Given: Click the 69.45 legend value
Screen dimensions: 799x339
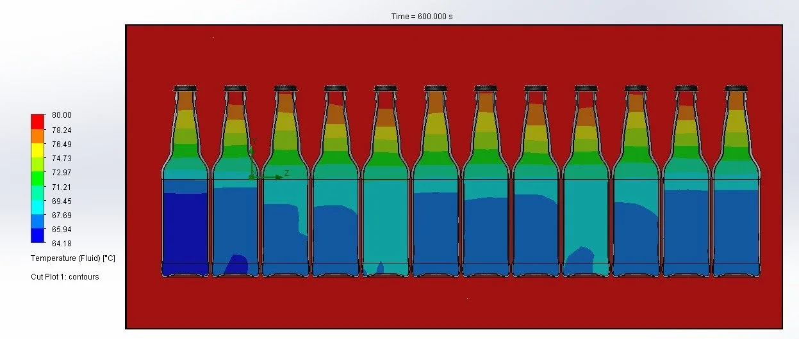Looking at the screenshot, I should pos(63,201).
